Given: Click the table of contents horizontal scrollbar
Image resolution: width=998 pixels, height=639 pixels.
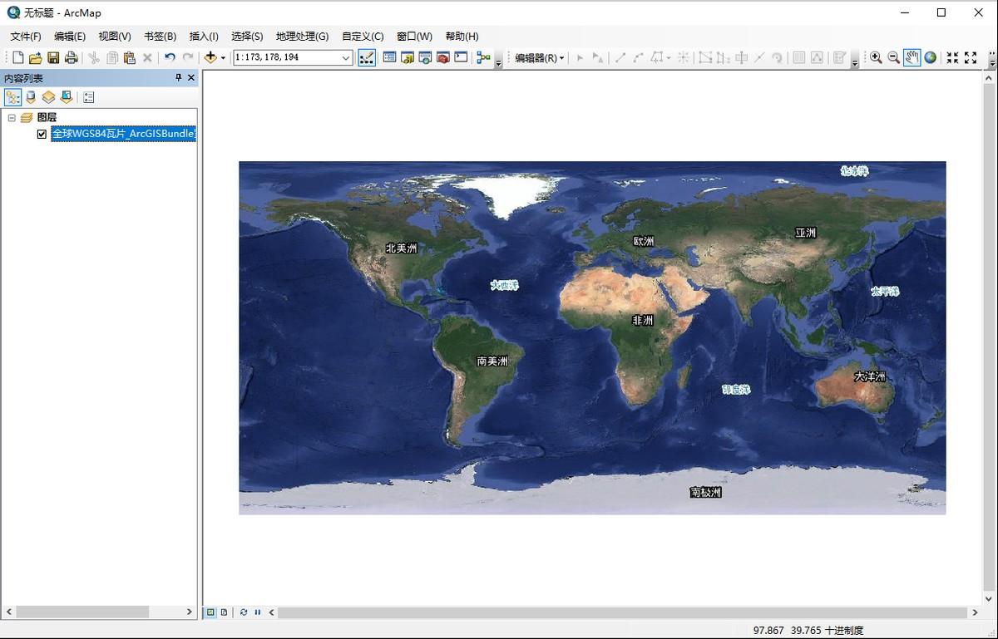Looking at the screenshot, I should click(98, 612).
